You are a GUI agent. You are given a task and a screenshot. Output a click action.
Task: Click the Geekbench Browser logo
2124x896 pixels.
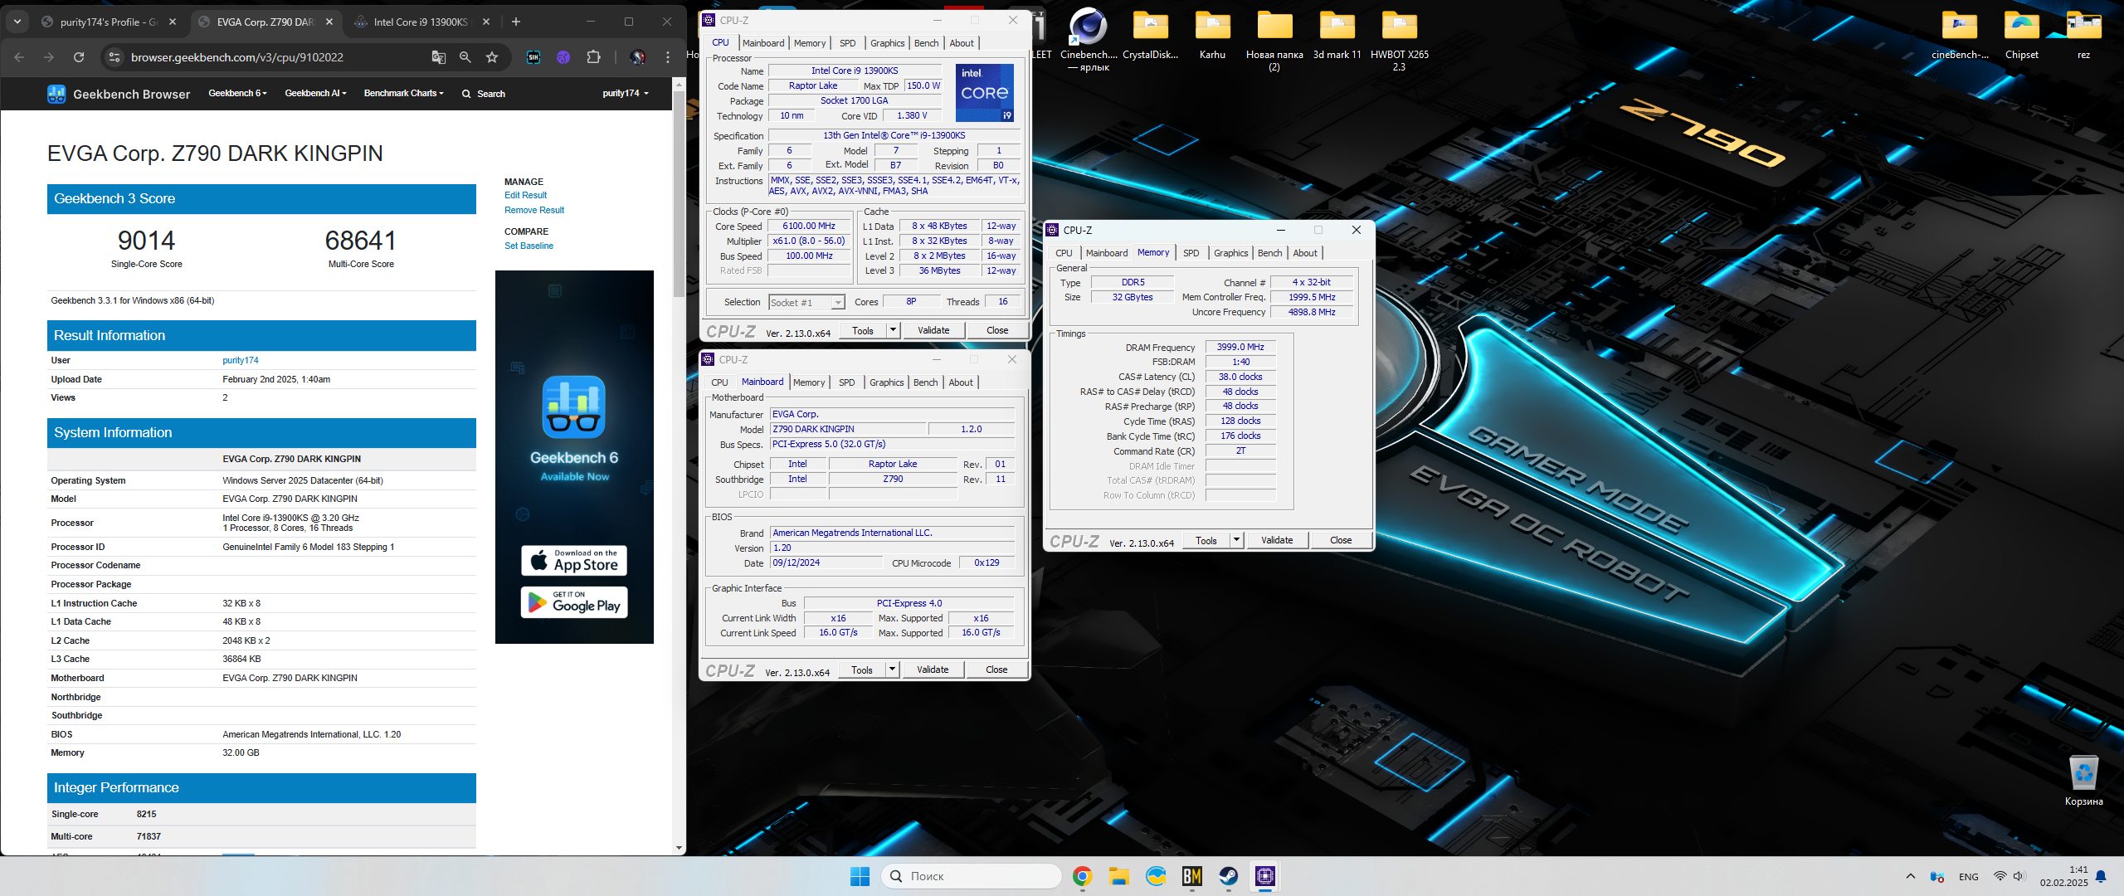pyautogui.click(x=119, y=94)
